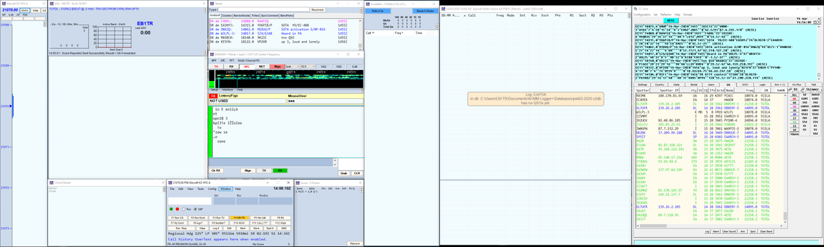Screen dimensions: 824x247
Task: Open the BPF menu in MMVARI window
Action: pos(213,60)
